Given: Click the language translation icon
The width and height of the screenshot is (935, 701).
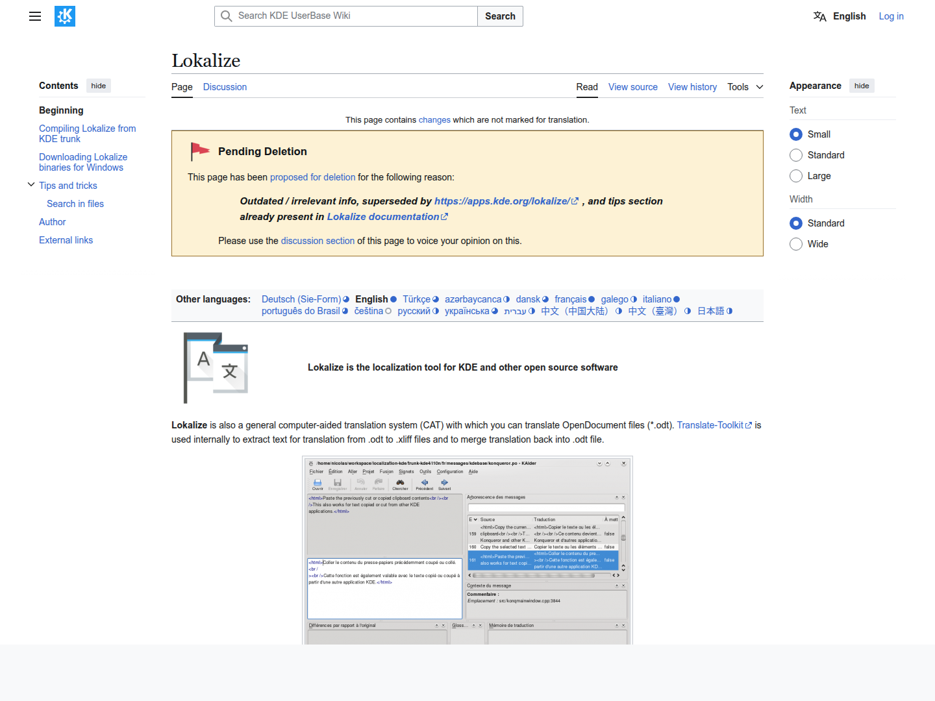Looking at the screenshot, I should tap(820, 16).
